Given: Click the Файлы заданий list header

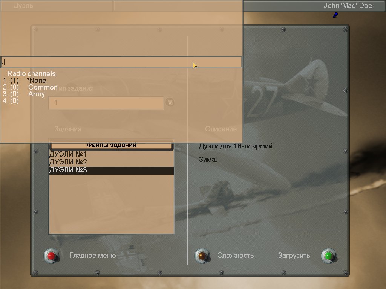Looking at the screenshot, I should [x=111, y=145].
